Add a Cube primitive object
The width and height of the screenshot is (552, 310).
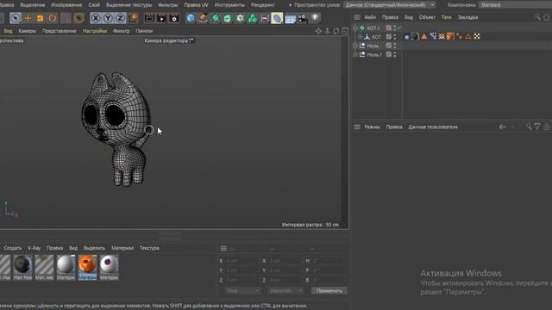coord(191,18)
